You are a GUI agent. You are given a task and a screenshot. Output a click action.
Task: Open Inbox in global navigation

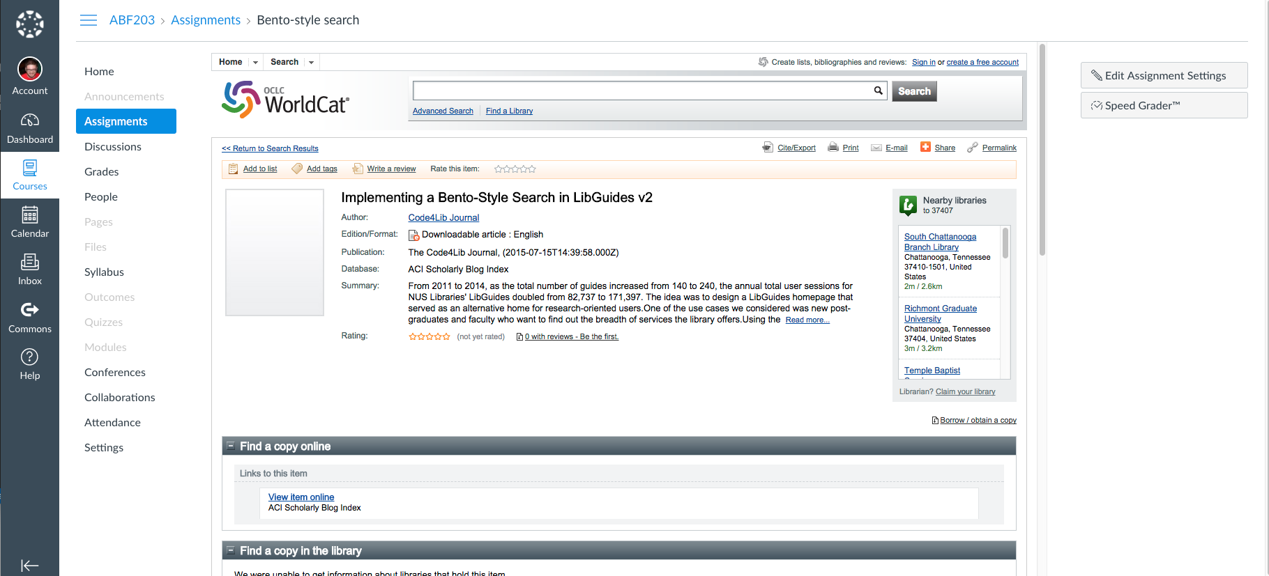pos(30,270)
